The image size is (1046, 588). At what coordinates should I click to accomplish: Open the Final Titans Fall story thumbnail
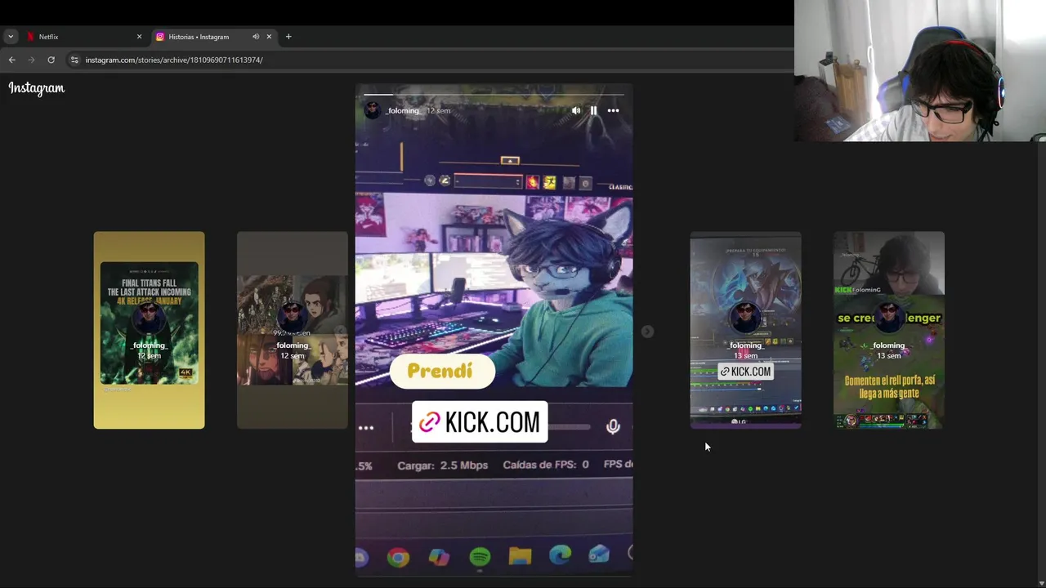tap(149, 330)
